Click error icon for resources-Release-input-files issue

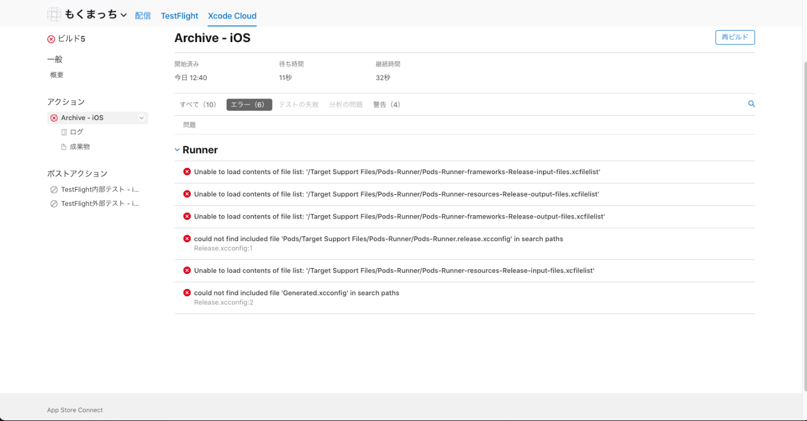(x=187, y=270)
